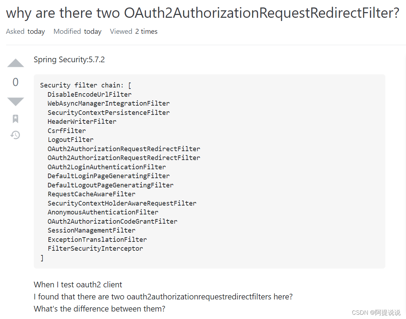Click the first OAuth2AuthorizationRequestRedirectFilter line
Viewport: 406px width, 319px height.
(124, 149)
